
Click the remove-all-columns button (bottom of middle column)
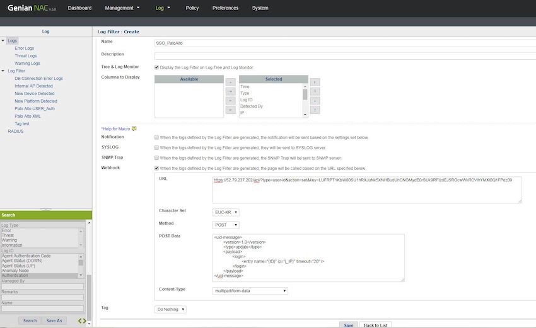click(x=230, y=110)
